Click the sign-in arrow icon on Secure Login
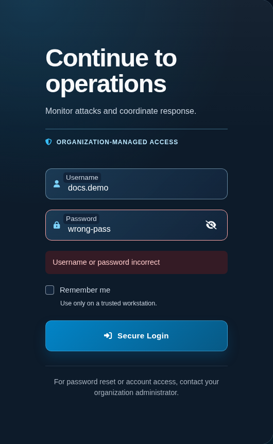 coord(108,335)
